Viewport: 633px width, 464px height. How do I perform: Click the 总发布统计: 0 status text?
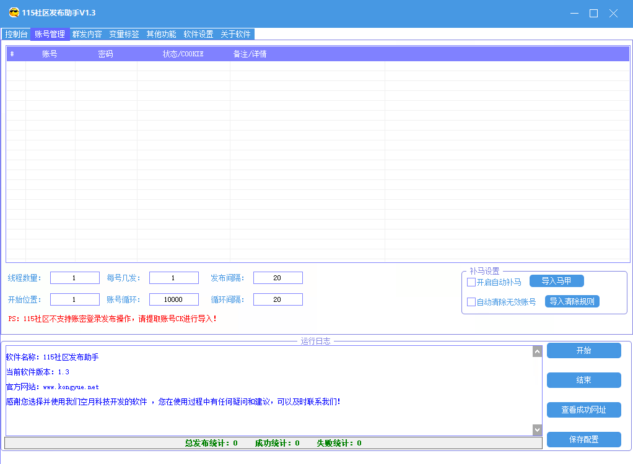211,443
